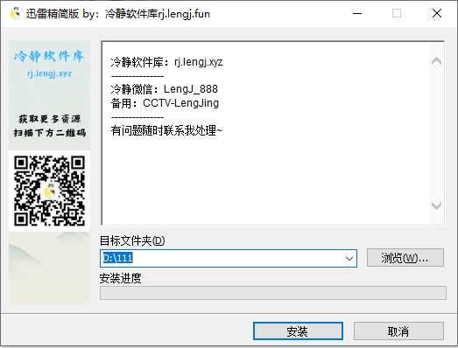This screenshot has width=458, height=348.
Task: Click the text 备用: CCTV-LengJing
Action: 165,103
